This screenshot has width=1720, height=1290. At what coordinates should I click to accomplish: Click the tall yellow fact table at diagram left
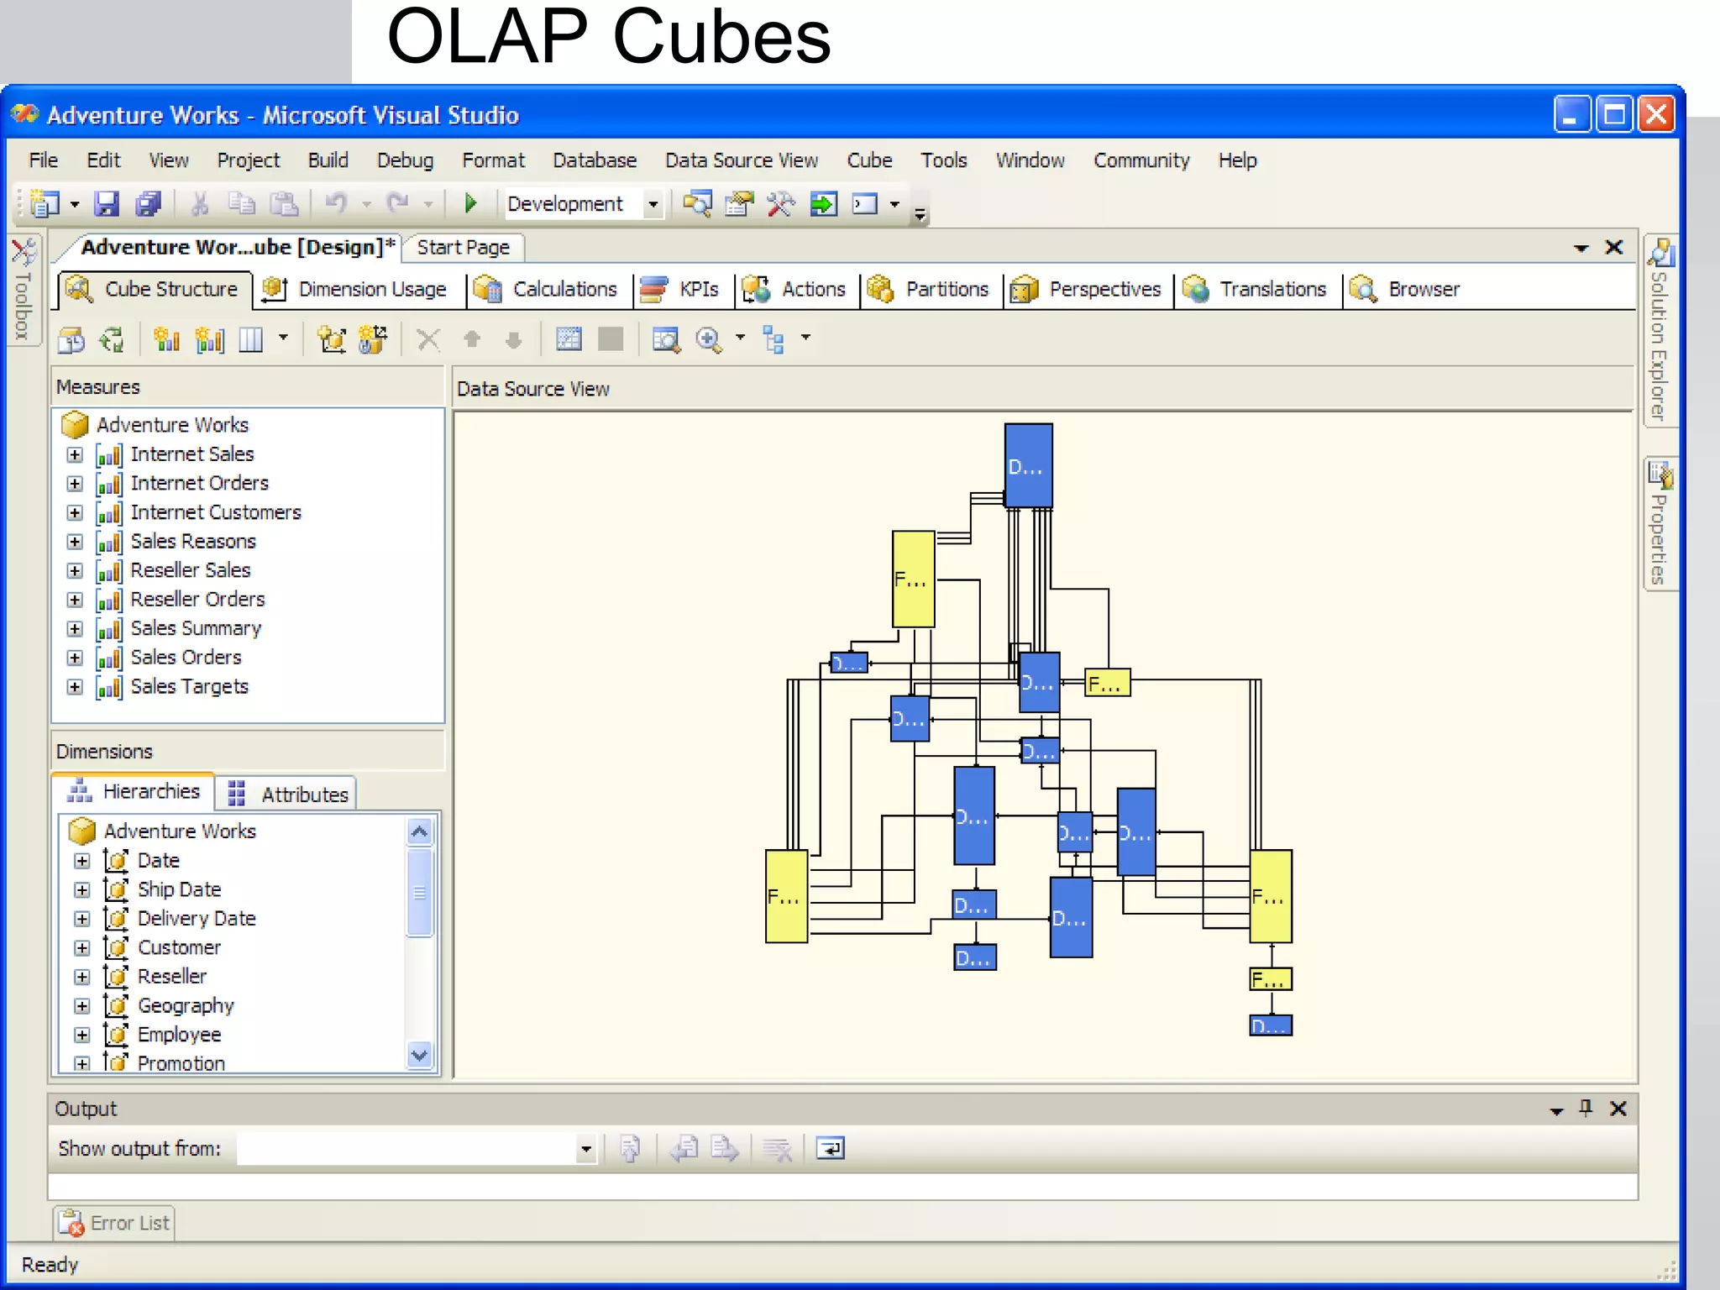[786, 896]
